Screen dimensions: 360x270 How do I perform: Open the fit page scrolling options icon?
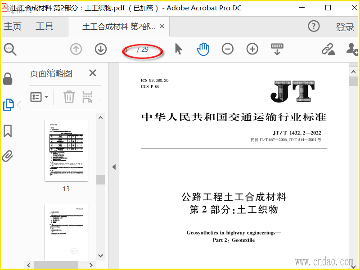tap(277, 49)
